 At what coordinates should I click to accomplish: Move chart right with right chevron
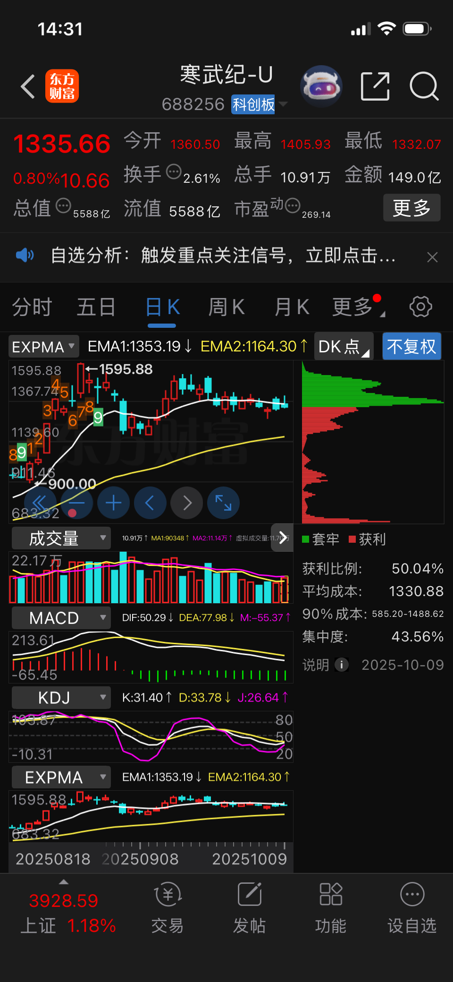[x=187, y=503]
